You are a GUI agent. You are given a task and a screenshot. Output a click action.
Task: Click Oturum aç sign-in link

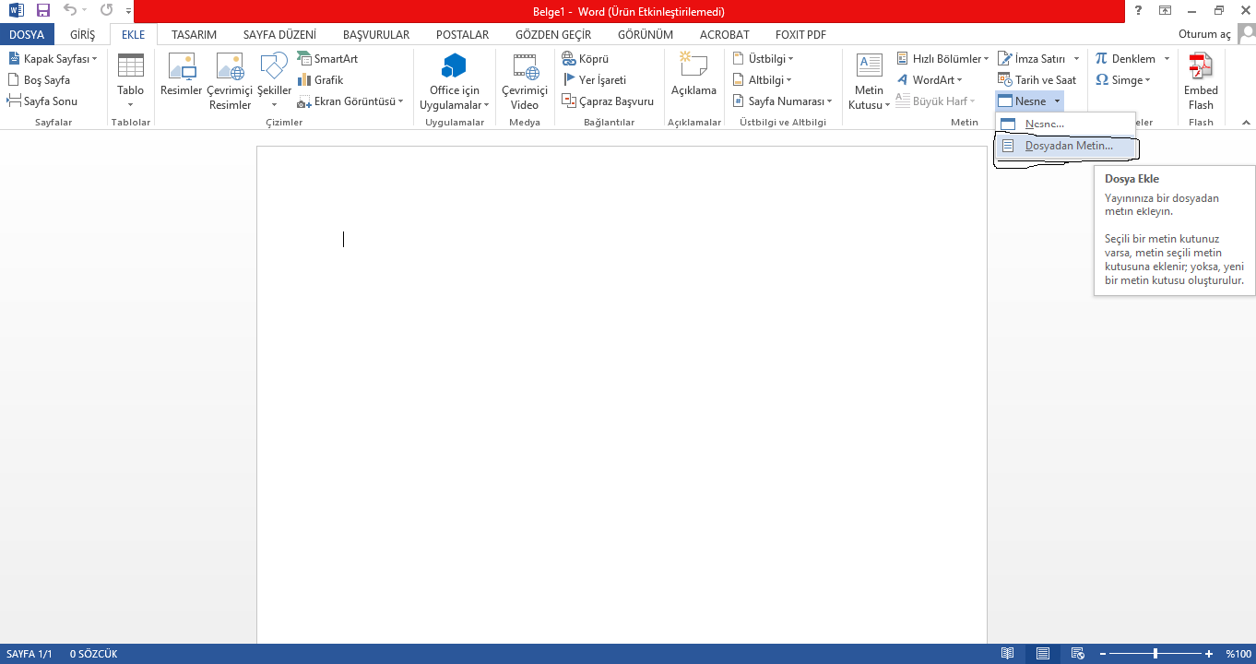[1204, 35]
